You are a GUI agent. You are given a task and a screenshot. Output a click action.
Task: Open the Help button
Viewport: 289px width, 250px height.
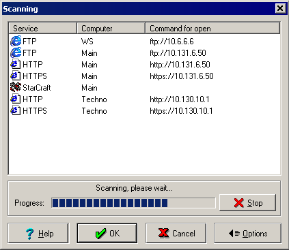(x=38, y=233)
